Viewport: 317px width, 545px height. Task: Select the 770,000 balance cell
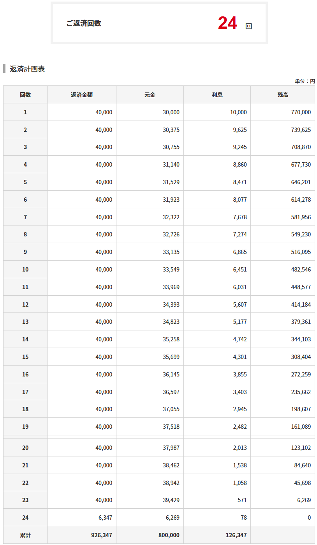point(301,112)
